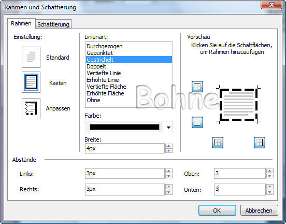The height and width of the screenshot is (224, 286).
Task: Cancel using the Abbrechen button
Action: 259,211
